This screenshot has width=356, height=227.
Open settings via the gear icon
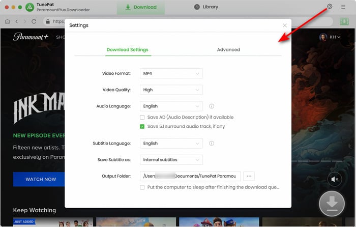pyautogui.click(x=330, y=7)
